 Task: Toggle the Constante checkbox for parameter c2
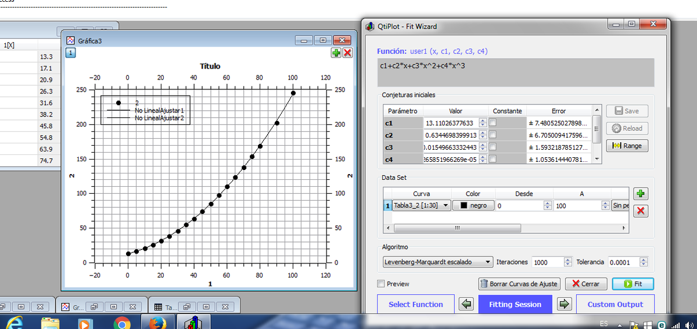[493, 135]
